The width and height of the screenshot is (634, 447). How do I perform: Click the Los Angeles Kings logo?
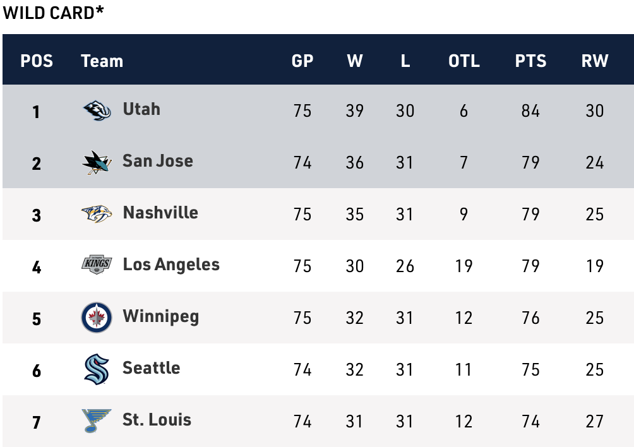point(97,265)
